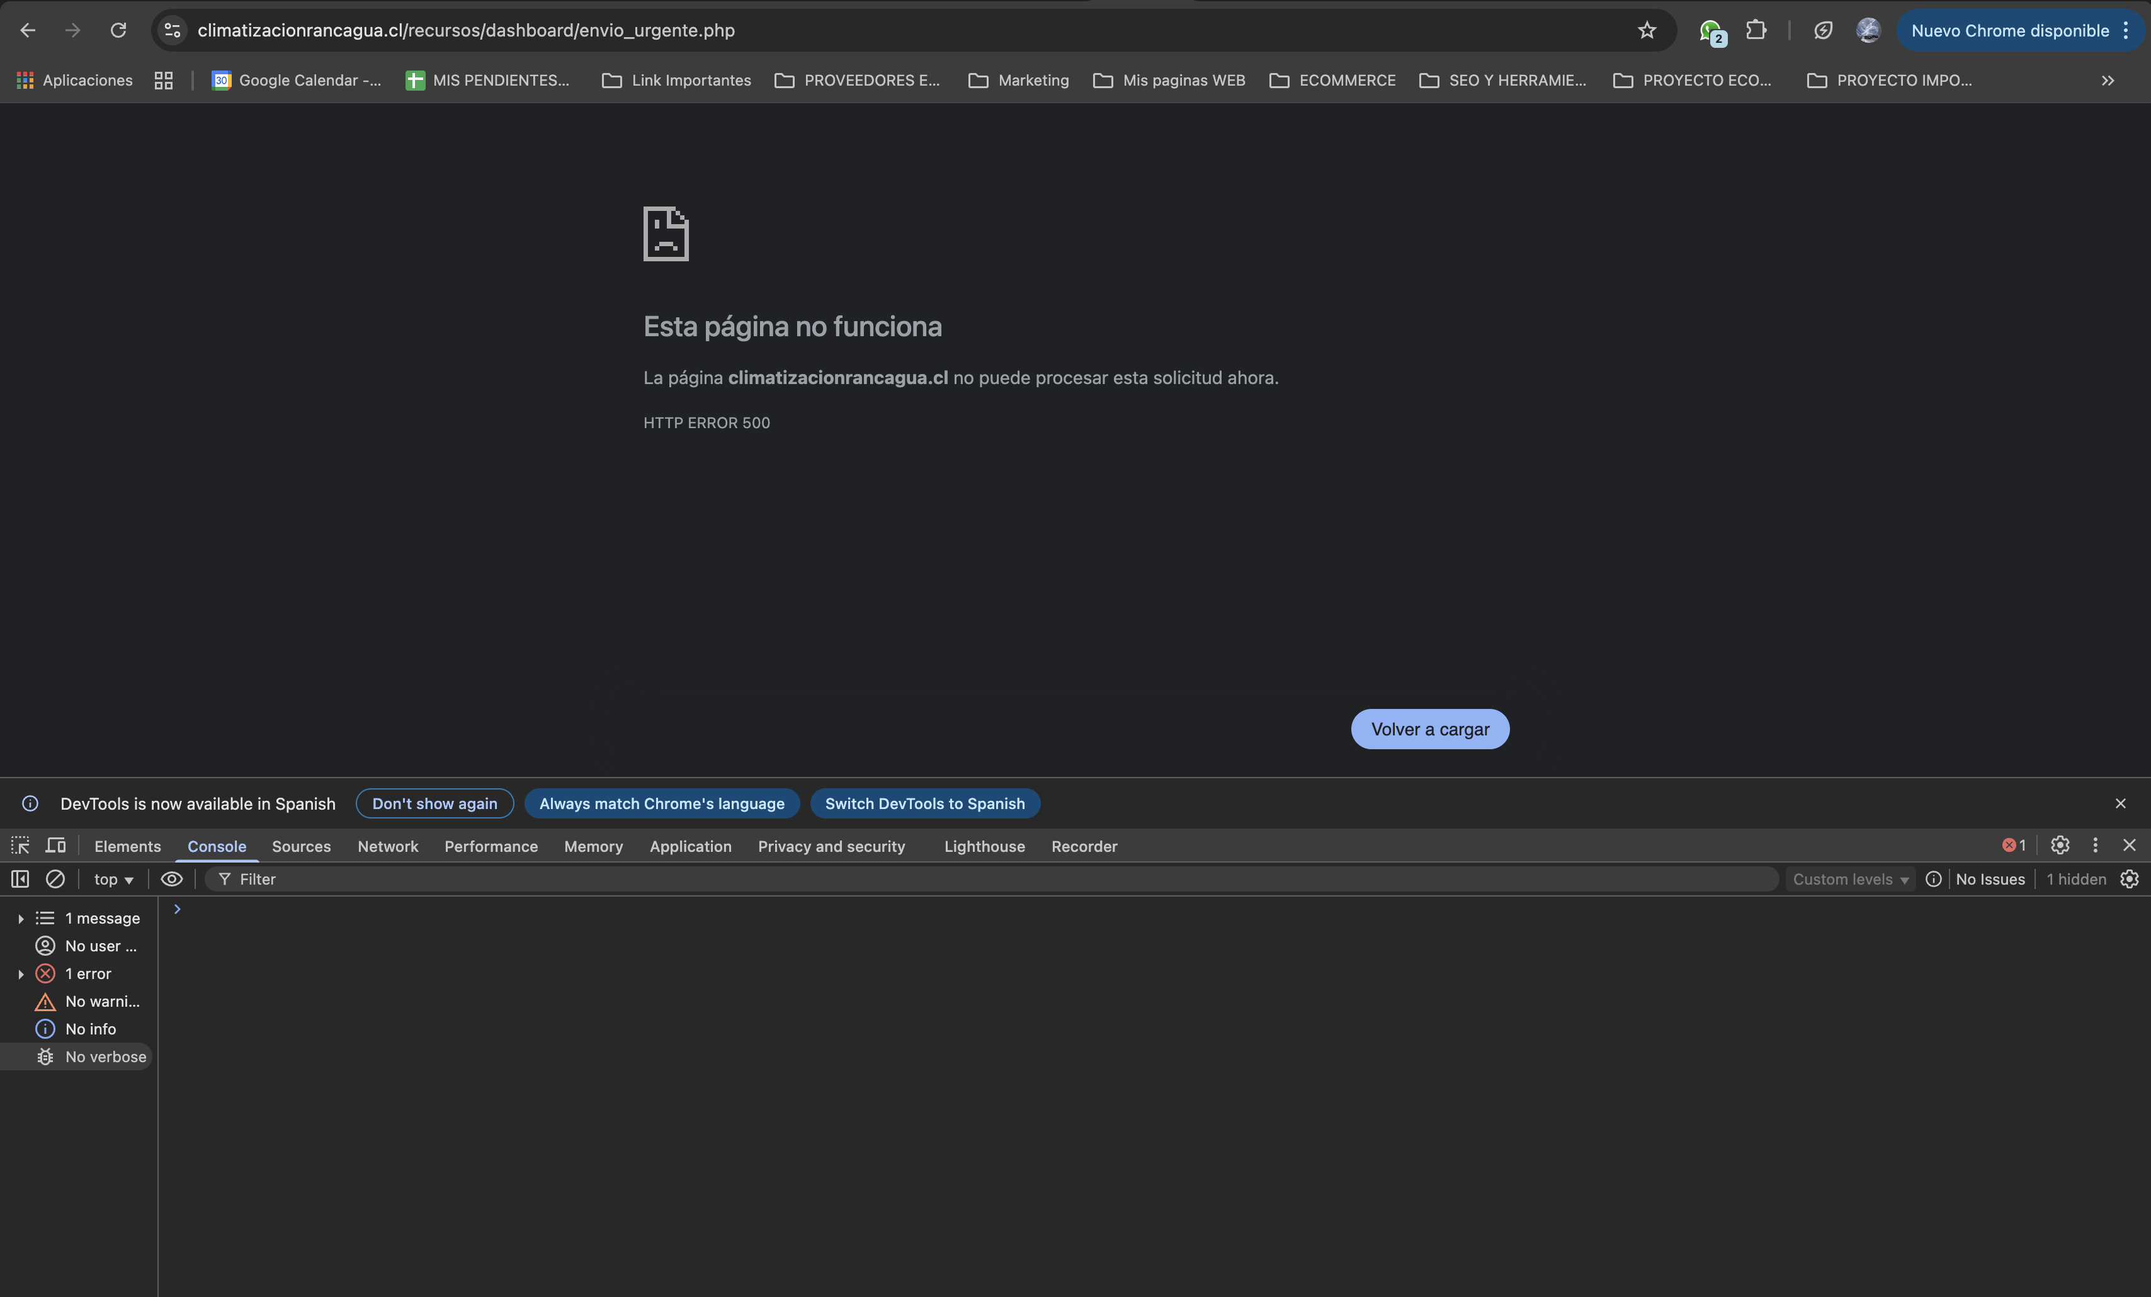The image size is (2151, 1297).
Task: Switch to the Network tab
Action: (388, 846)
